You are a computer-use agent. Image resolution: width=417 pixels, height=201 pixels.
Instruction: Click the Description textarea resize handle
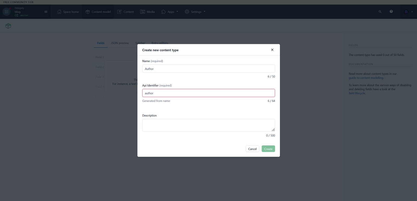click(x=273, y=129)
